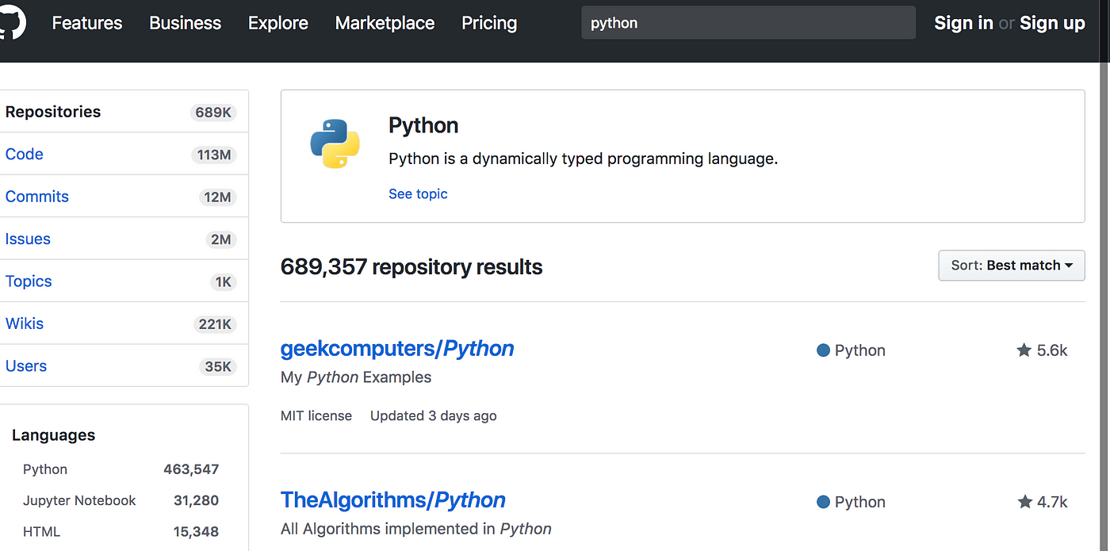Click the 1K topics count badge
The width and height of the screenshot is (1110, 551).
click(x=222, y=282)
